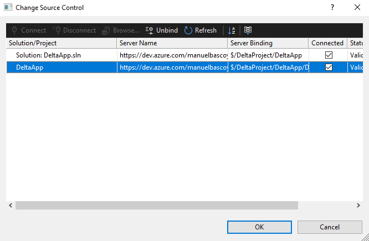Click the horizontal scrollbar left arrow
Screen dimensions: 369x241
pyautogui.click(x=11, y=205)
